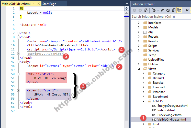Click the editor vertical scrollbar track
Image resolution: width=191 pixels, height=128 pixels.
127,68
